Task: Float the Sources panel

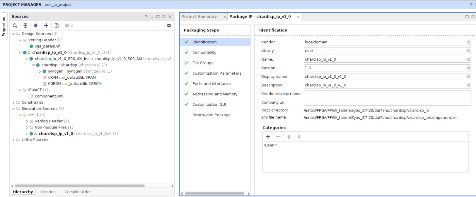Action: (x=164, y=17)
